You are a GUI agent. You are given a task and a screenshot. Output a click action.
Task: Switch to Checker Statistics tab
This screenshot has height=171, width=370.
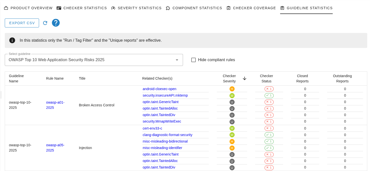(x=82, y=8)
